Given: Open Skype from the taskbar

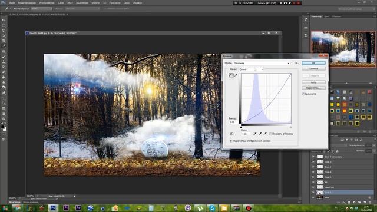Looking at the screenshot, I should click(212, 208).
